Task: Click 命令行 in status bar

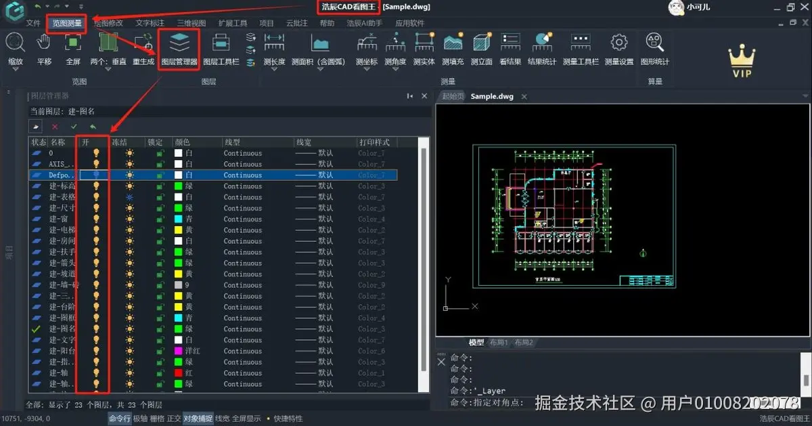Action: (120, 419)
